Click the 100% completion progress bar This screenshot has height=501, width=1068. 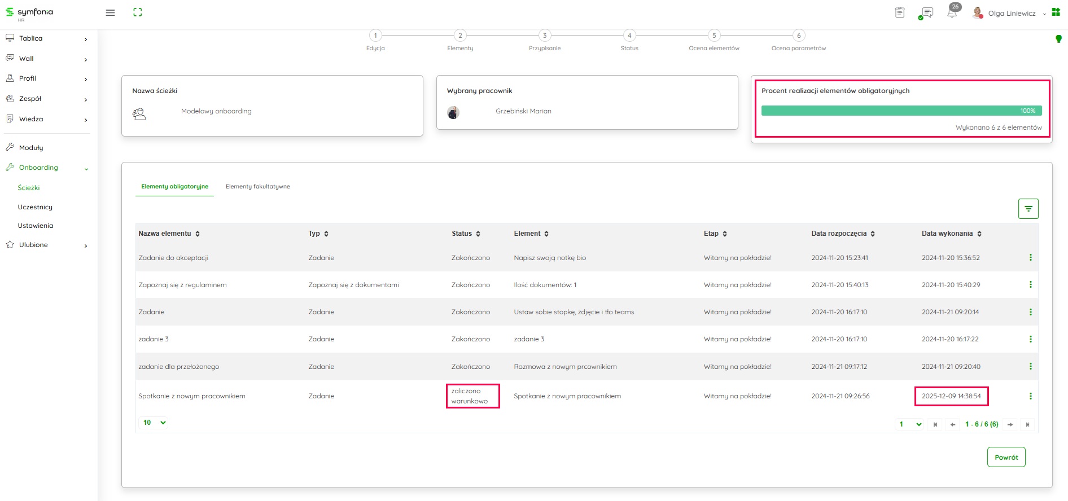point(901,111)
